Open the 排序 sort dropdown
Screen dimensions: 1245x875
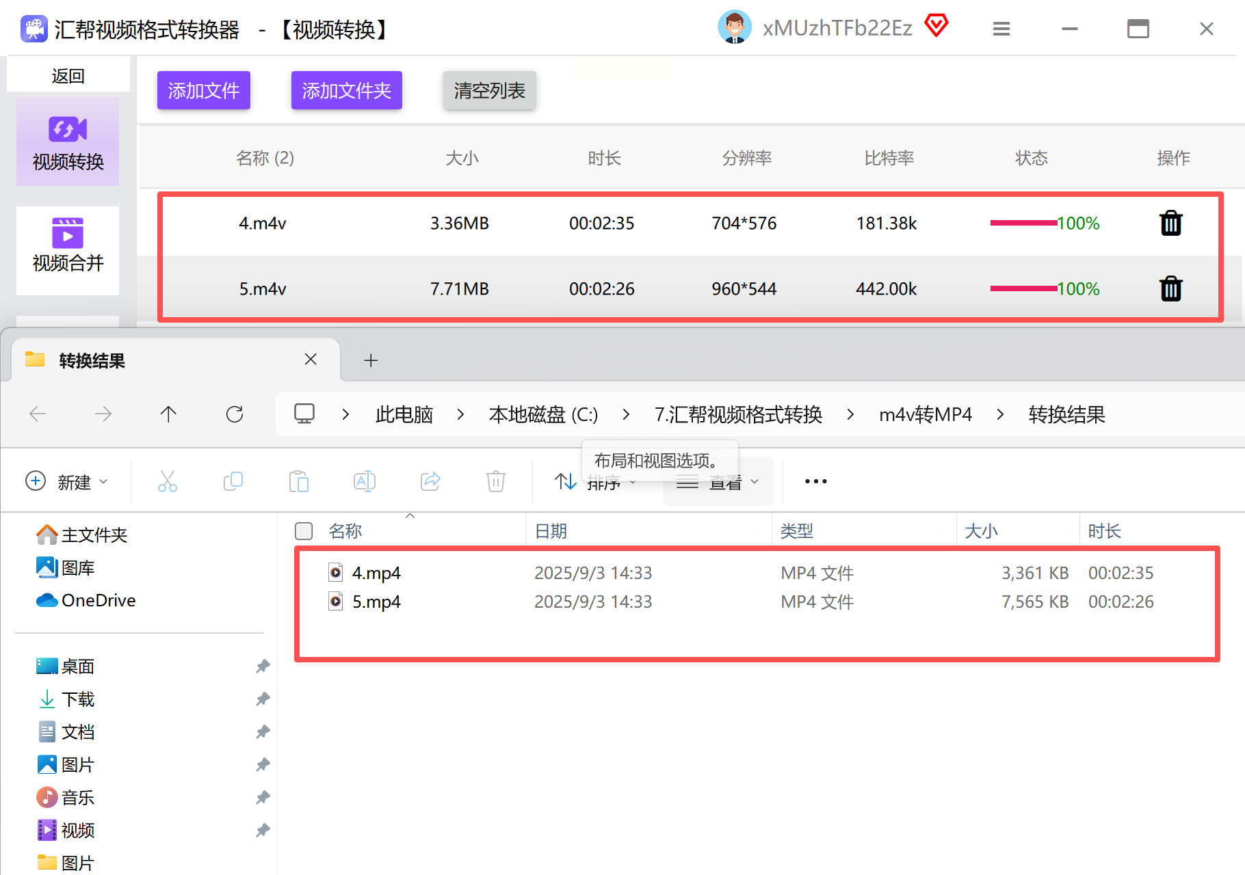[595, 482]
